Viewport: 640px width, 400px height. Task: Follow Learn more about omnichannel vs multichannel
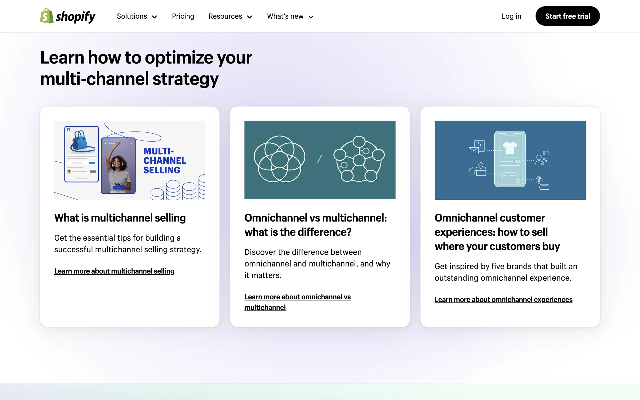pos(297,297)
